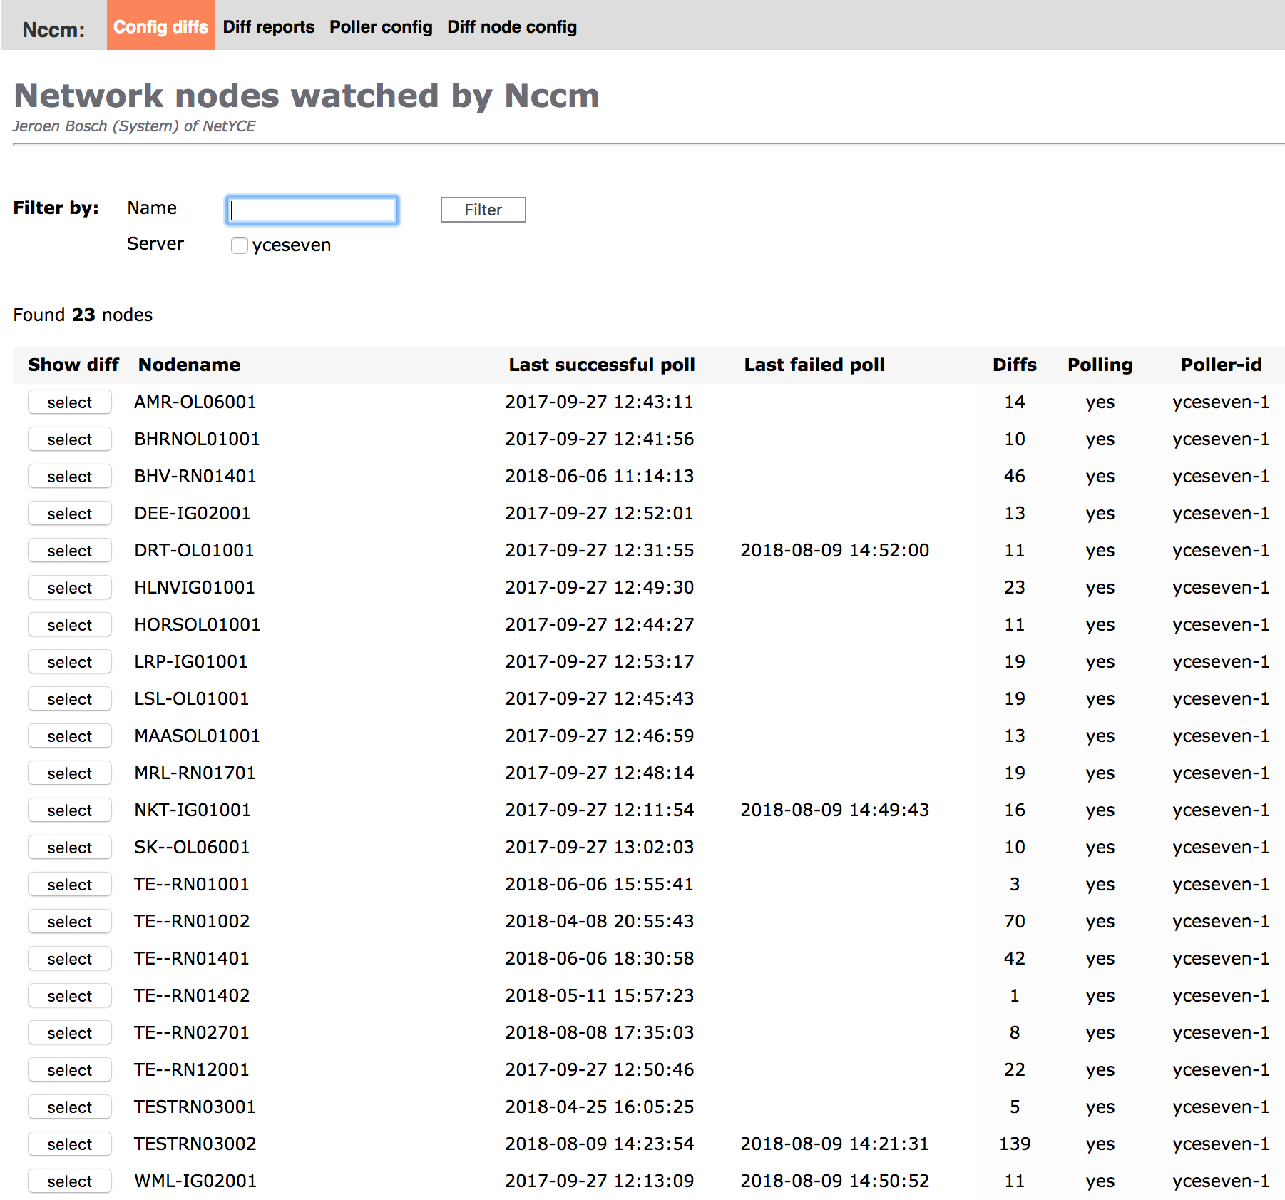Enable the yceseven server checkbox

pyautogui.click(x=240, y=245)
